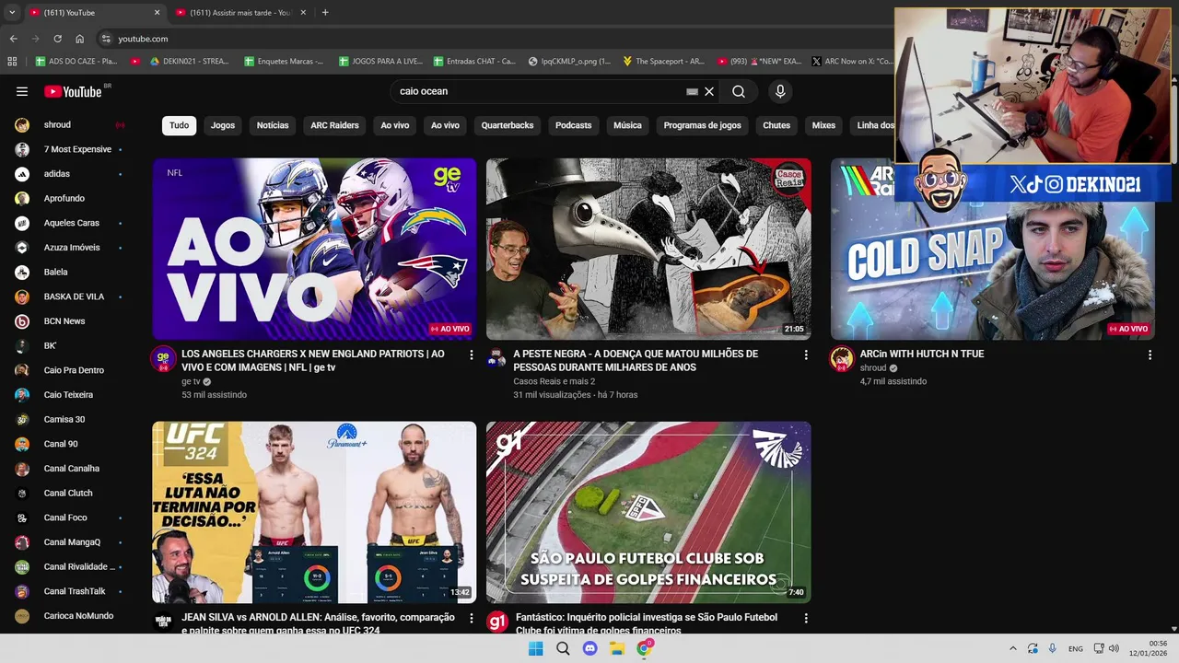Image resolution: width=1179 pixels, height=663 pixels.
Task: Close the Assistir mais tarde browser tab
Action: tap(303, 13)
